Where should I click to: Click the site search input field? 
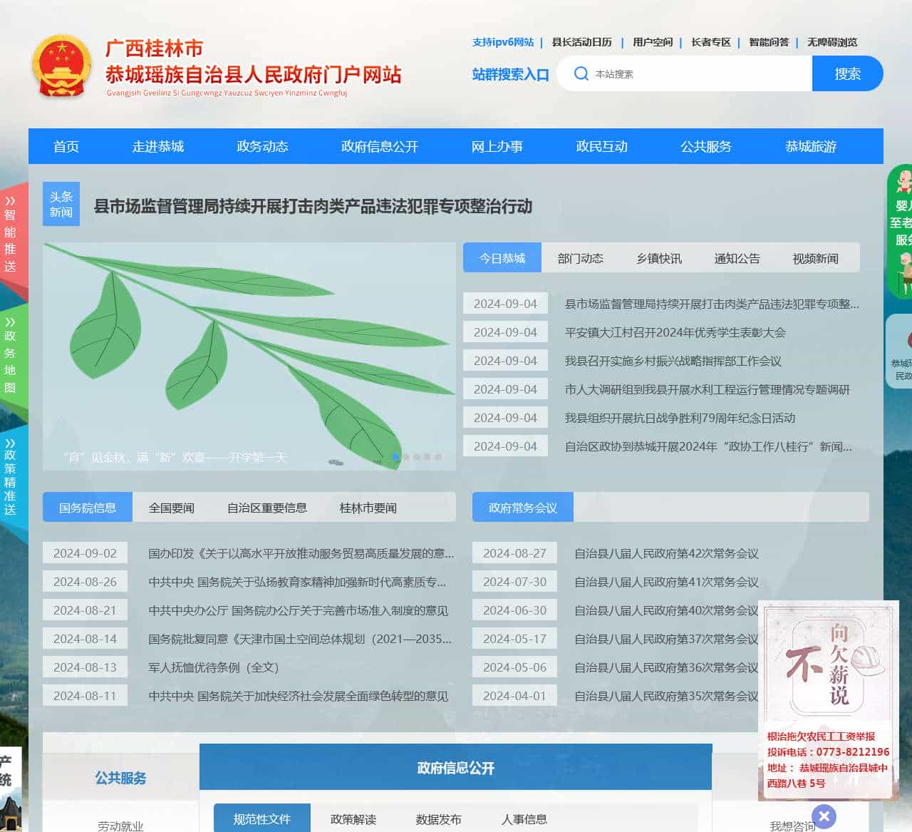[x=691, y=73]
